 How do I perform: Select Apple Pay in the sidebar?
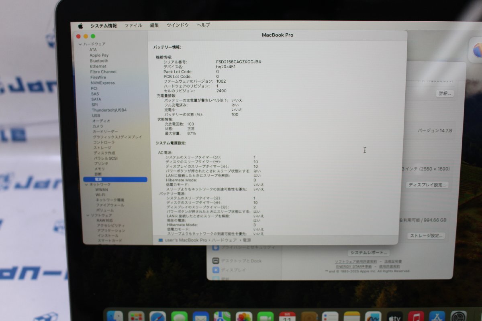[99, 55]
